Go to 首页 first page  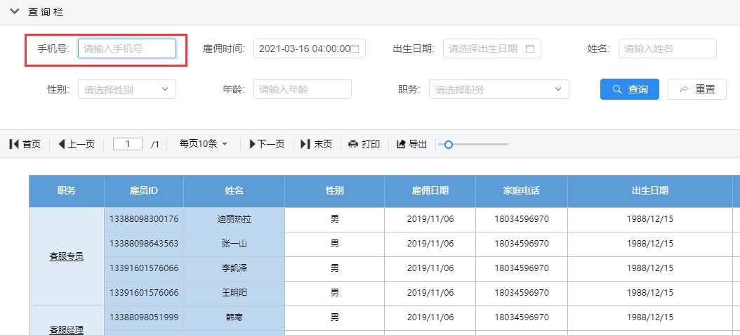(x=25, y=144)
